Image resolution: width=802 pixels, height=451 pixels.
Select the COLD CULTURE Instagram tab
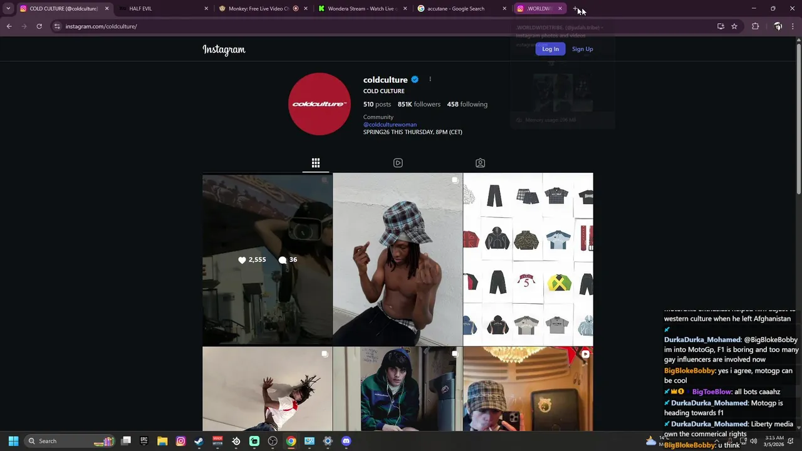64,9
